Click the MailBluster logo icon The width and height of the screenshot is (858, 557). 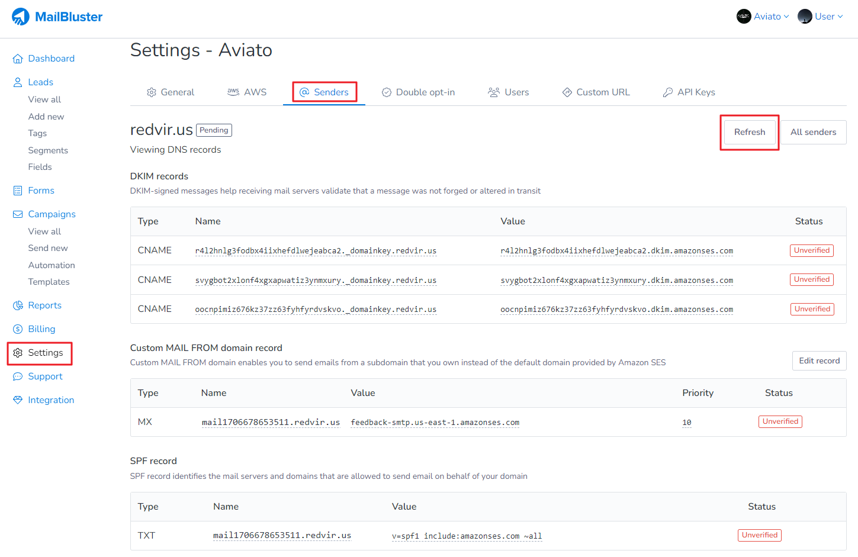tap(21, 17)
